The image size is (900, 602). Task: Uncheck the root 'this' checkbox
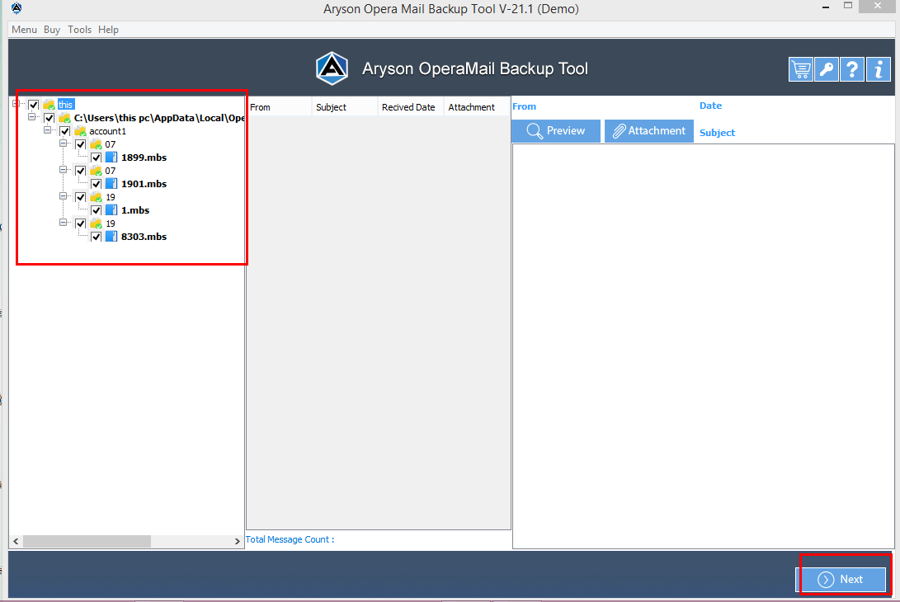pyautogui.click(x=33, y=105)
